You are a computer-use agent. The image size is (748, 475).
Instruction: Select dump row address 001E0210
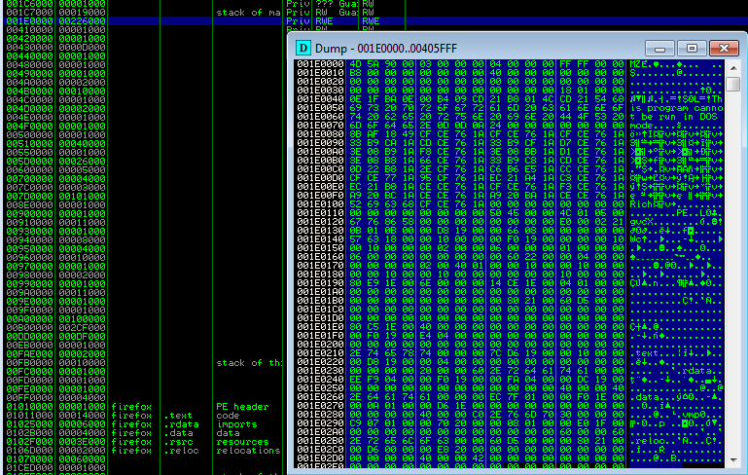[320, 353]
